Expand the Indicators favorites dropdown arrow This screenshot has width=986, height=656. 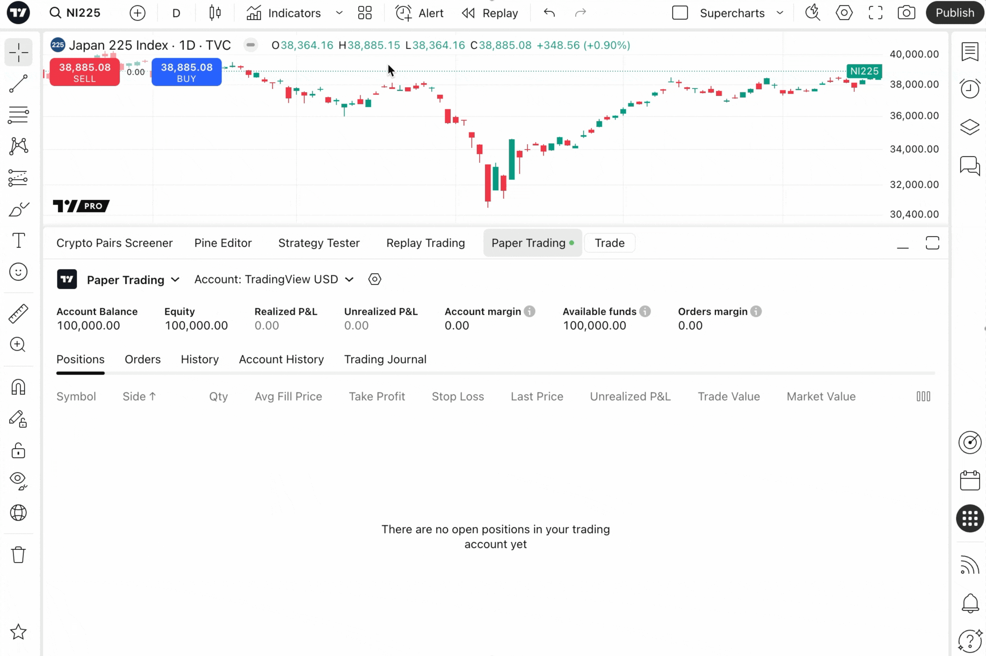[339, 13]
